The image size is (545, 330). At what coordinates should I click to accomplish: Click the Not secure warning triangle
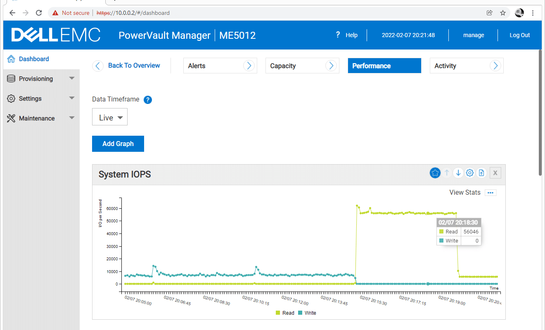pyautogui.click(x=55, y=13)
